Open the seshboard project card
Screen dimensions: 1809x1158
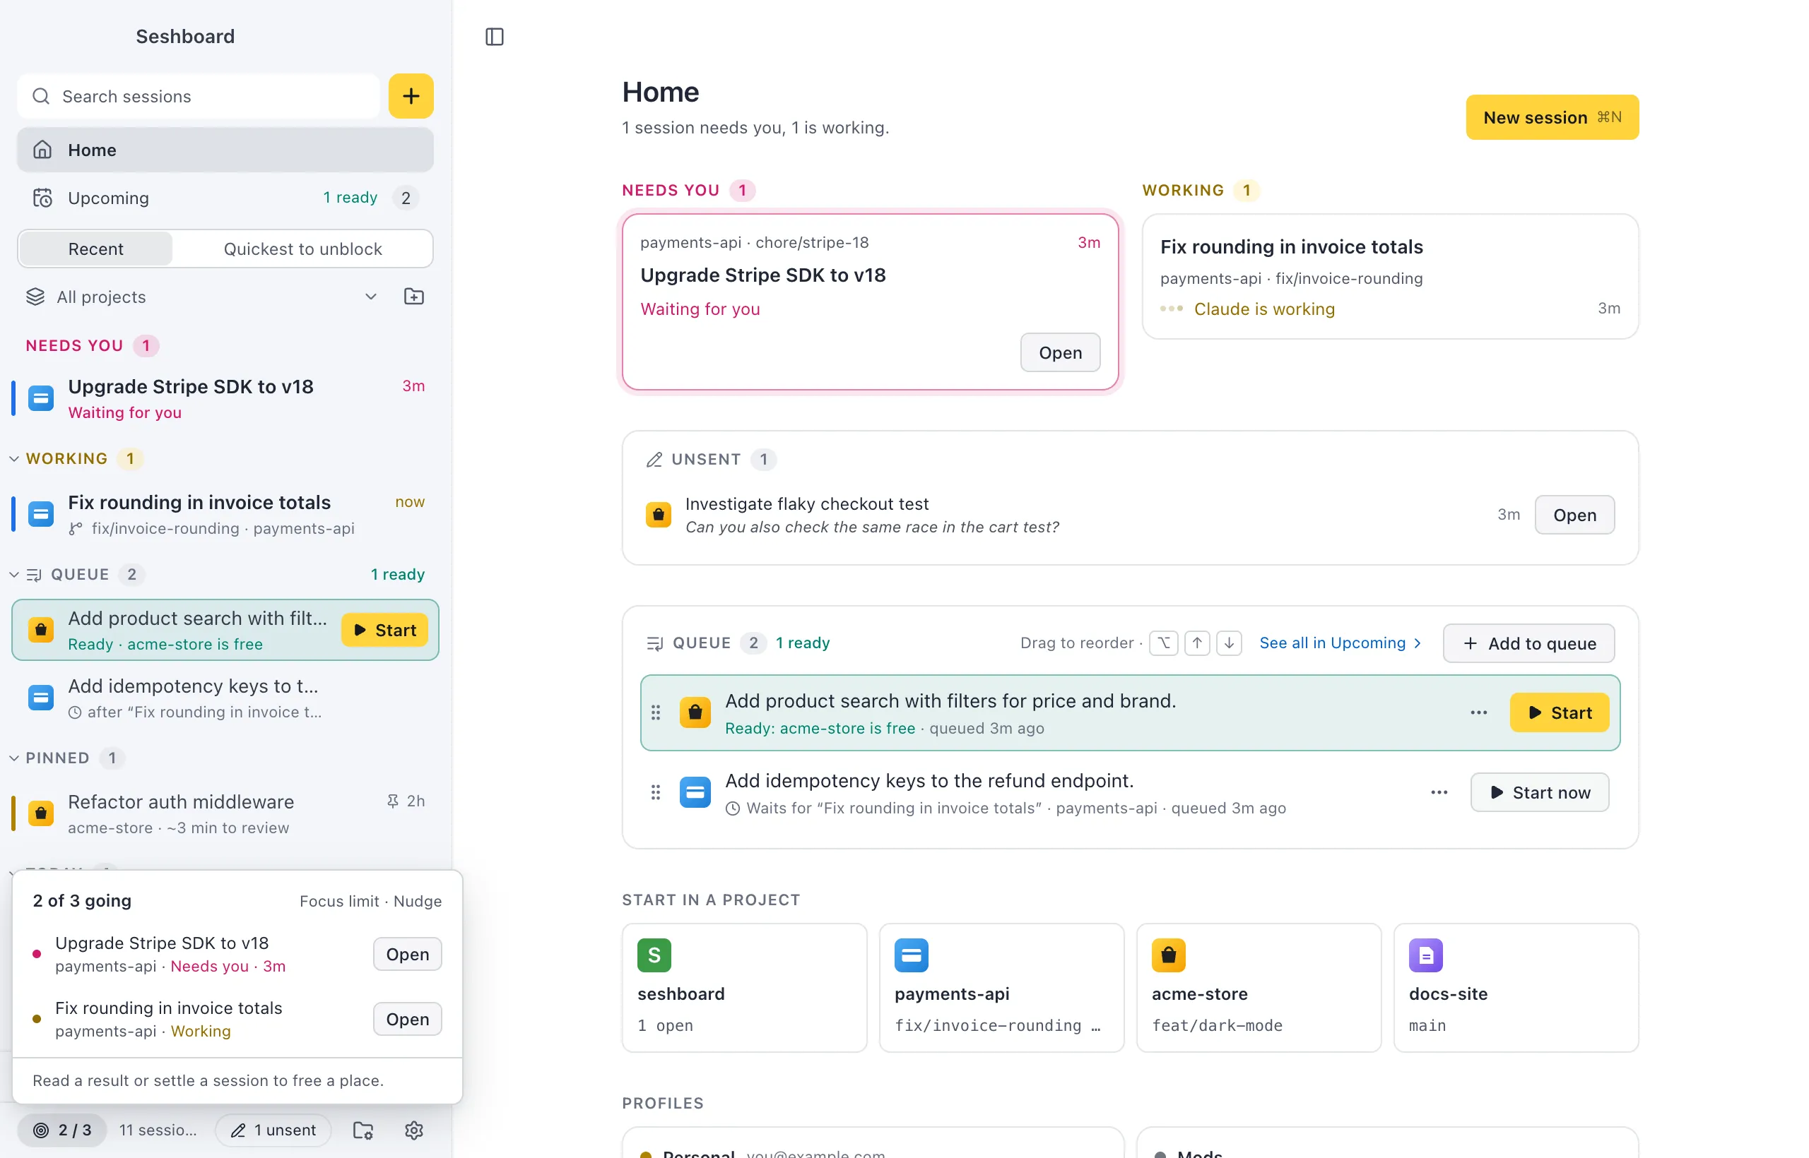[744, 987]
